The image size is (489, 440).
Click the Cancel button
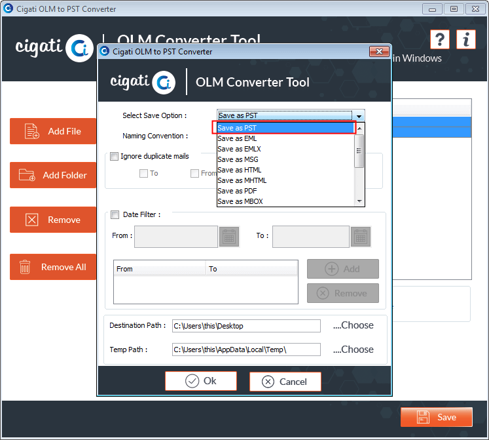point(285,382)
